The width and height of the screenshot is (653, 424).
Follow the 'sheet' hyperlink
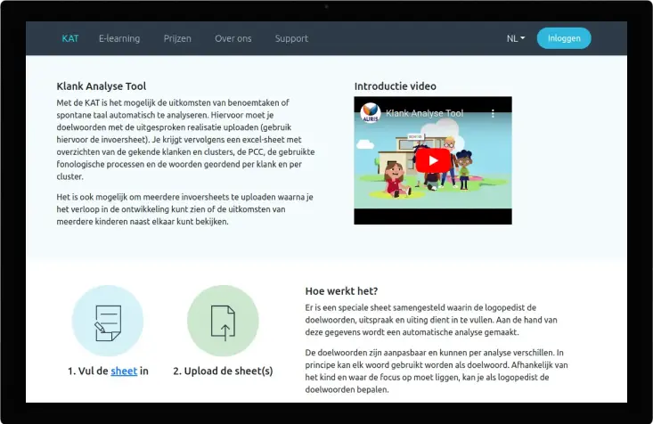(x=124, y=371)
